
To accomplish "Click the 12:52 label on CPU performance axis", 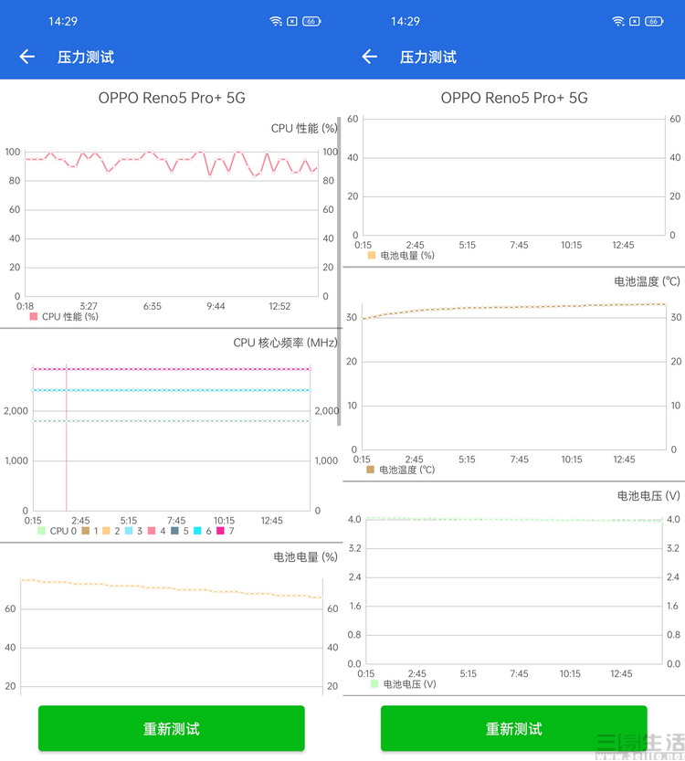I will coord(279,306).
